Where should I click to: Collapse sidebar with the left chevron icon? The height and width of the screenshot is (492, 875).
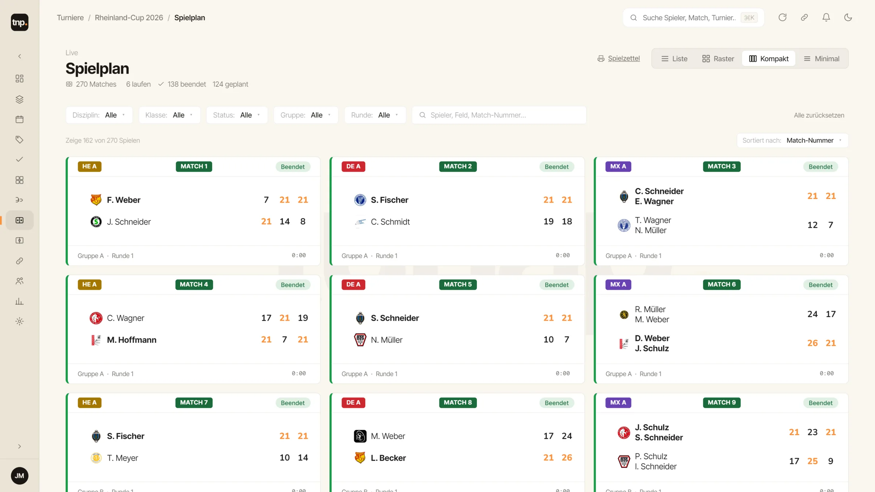pyautogui.click(x=20, y=56)
